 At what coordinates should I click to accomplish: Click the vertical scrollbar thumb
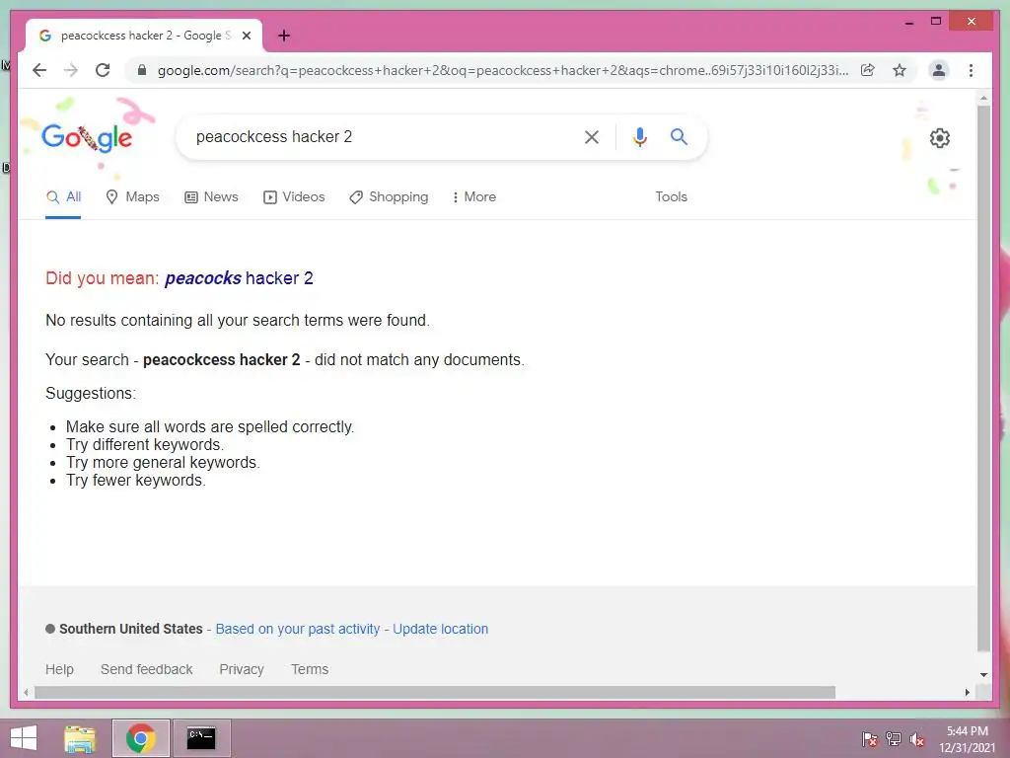coord(983,378)
